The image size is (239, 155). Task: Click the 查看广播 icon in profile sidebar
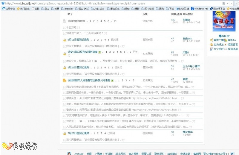(x=212, y=40)
